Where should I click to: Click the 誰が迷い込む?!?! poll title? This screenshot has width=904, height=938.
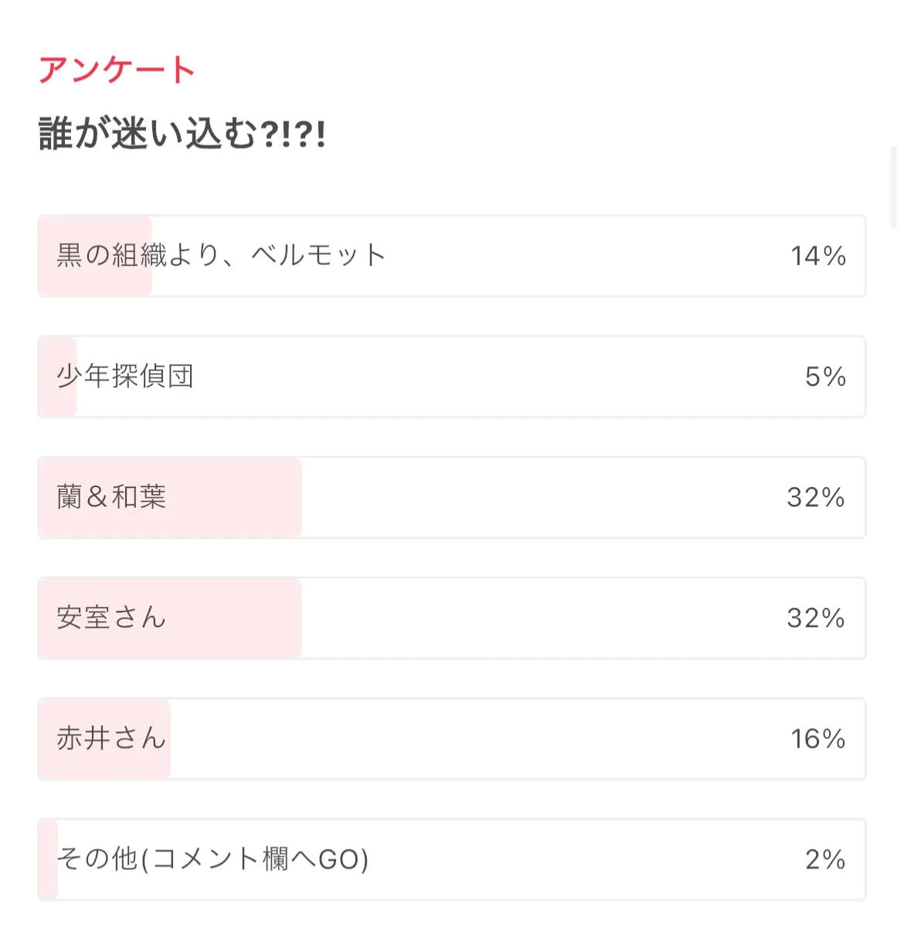point(182,134)
